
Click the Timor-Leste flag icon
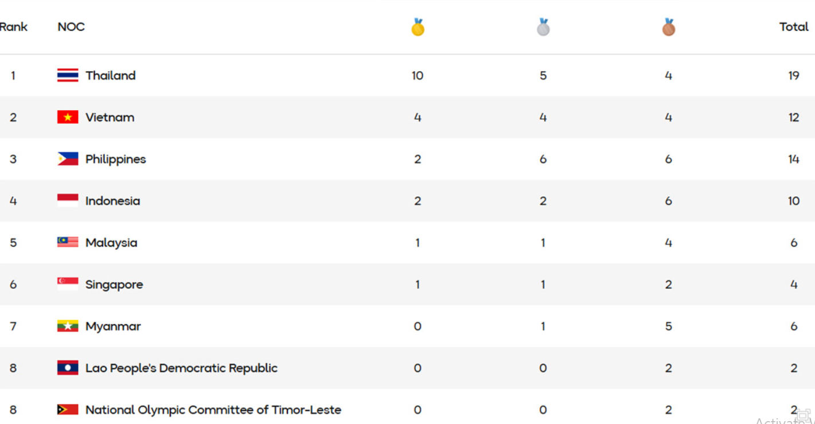(68, 410)
